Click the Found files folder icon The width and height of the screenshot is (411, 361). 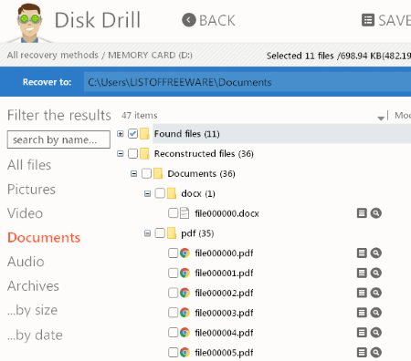pos(144,133)
